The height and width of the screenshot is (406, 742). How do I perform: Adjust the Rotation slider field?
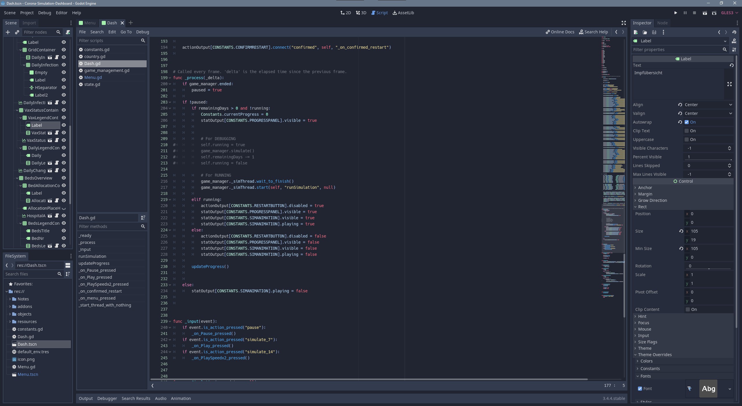708,266
